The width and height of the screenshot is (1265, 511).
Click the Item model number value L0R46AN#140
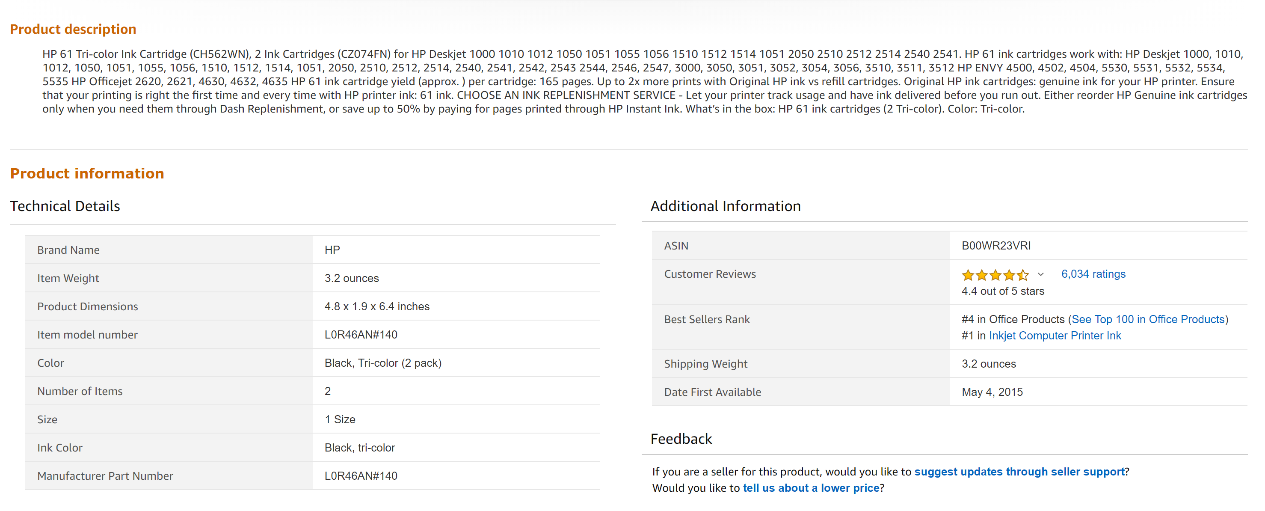click(x=361, y=334)
